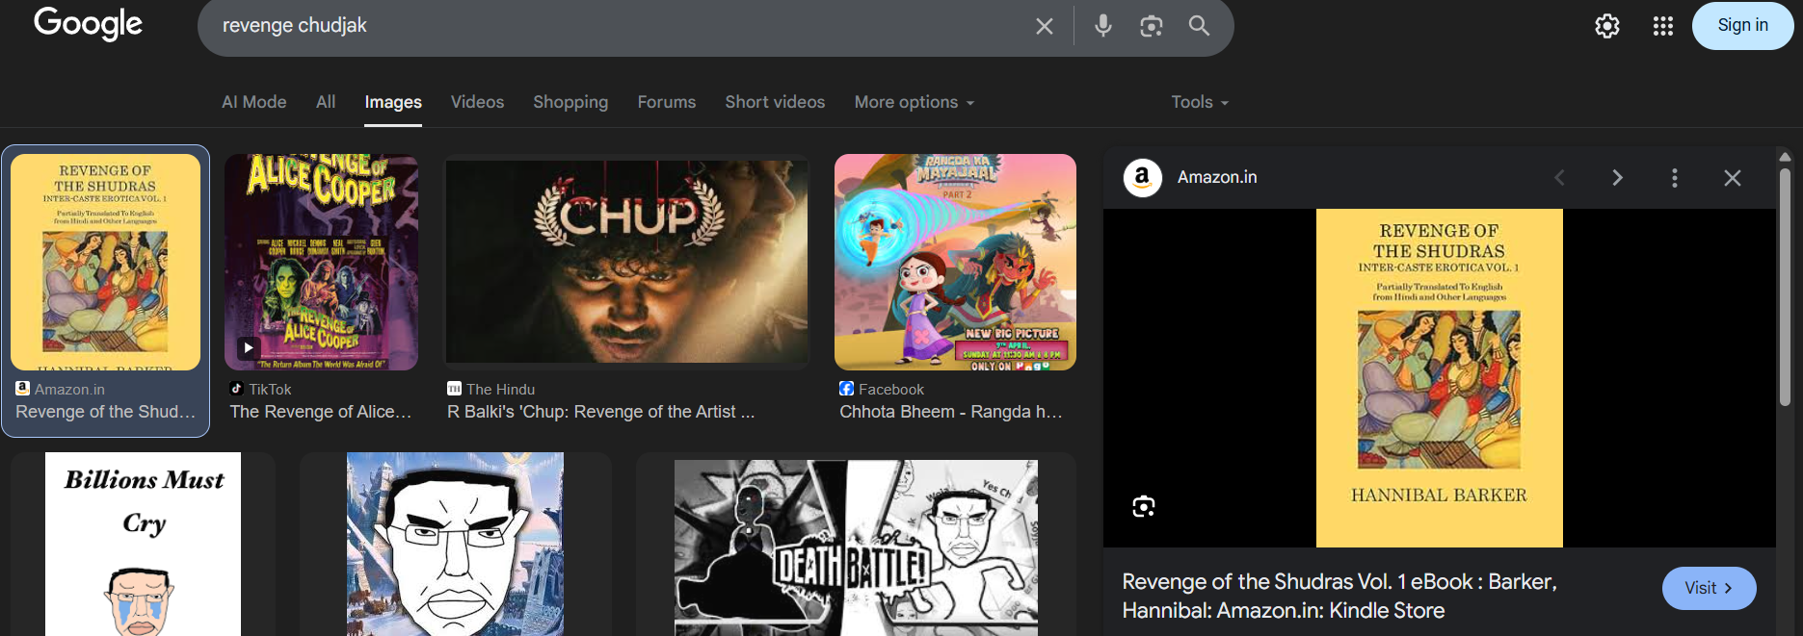This screenshot has width=1803, height=636.
Task: Open glasses man in snowy mountains image
Action: [x=455, y=544]
